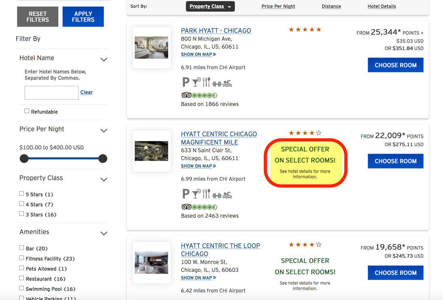This screenshot has width=443, height=300.
Task: Click the five-star rating of Park Hyatt Chicago
Action: tap(305, 30)
